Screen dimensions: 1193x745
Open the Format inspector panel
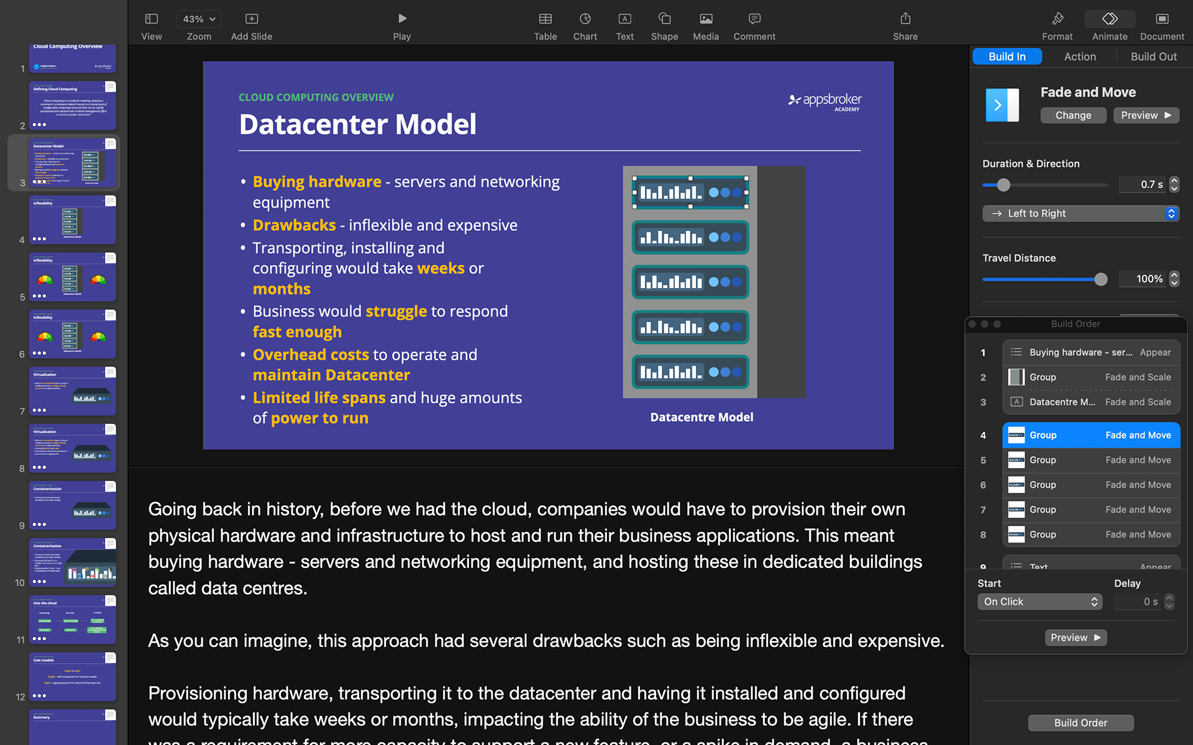click(x=1057, y=19)
